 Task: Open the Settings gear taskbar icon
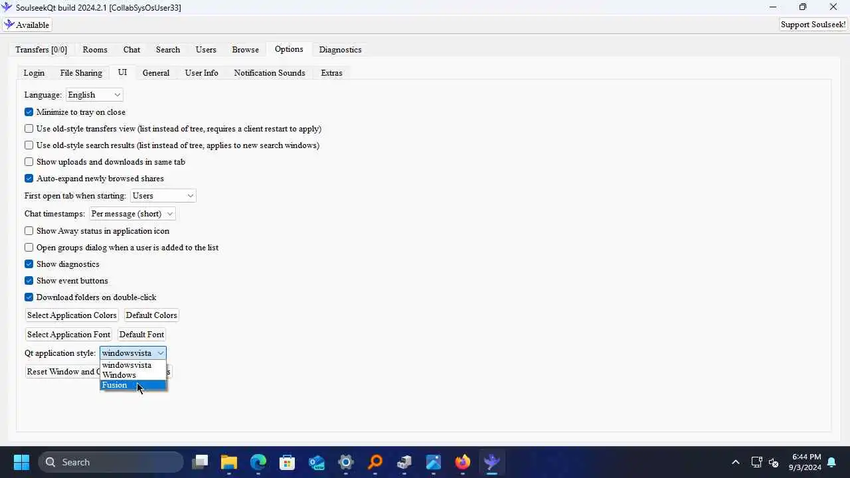pos(346,462)
